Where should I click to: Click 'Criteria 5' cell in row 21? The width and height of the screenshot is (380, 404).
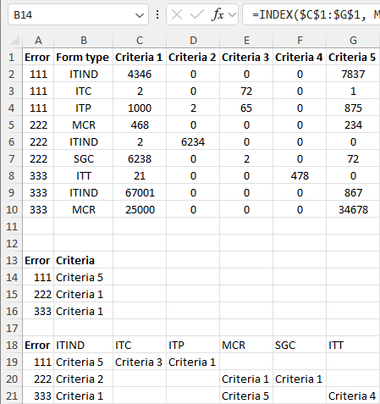coord(246,396)
